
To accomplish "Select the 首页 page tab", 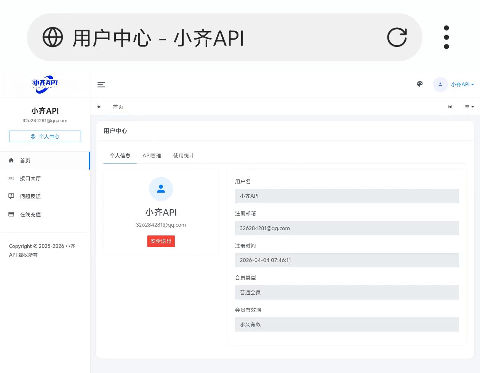I will (118, 107).
